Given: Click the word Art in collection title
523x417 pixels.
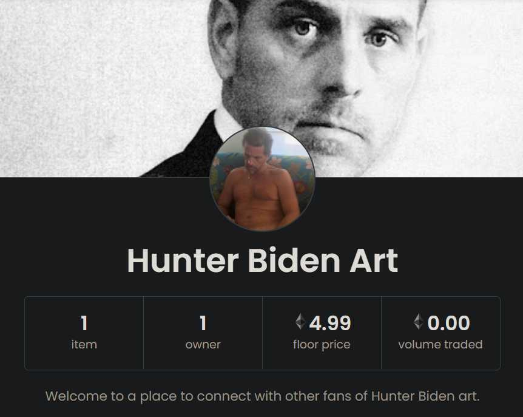Looking at the screenshot, I should 374,260.
